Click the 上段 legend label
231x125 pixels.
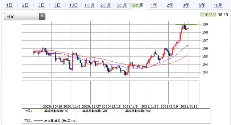(28, 111)
